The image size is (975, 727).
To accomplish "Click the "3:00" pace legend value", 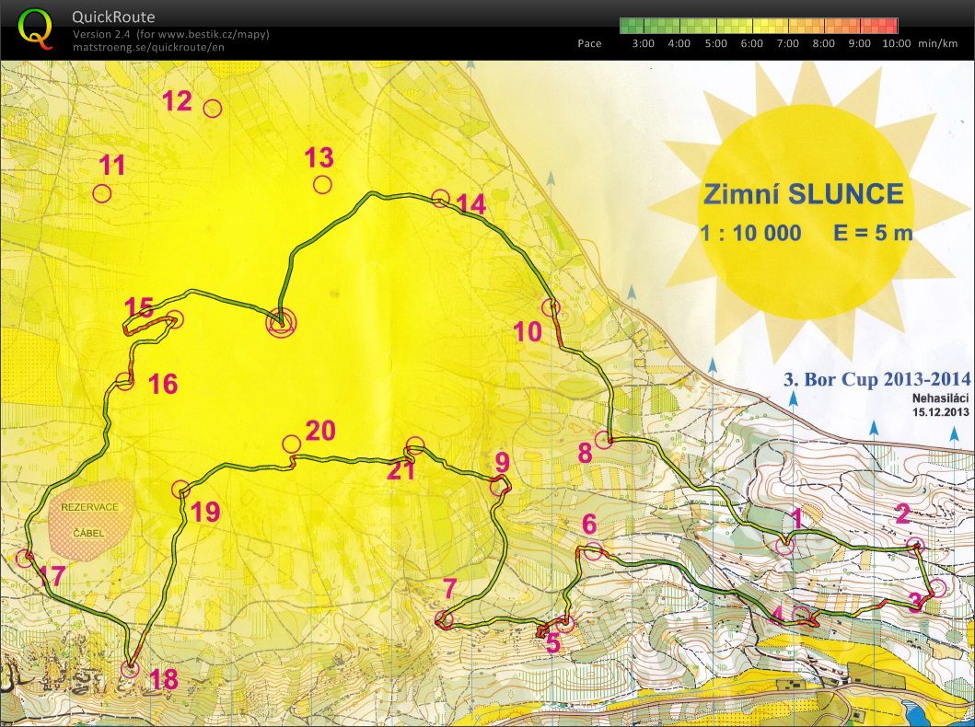I will pyautogui.click(x=643, y=43).
